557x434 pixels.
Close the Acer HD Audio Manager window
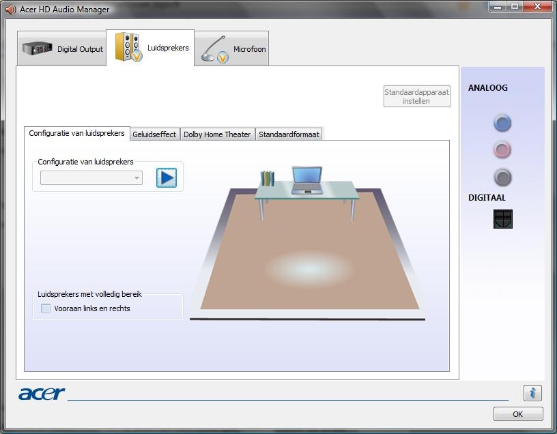(537, 6)
